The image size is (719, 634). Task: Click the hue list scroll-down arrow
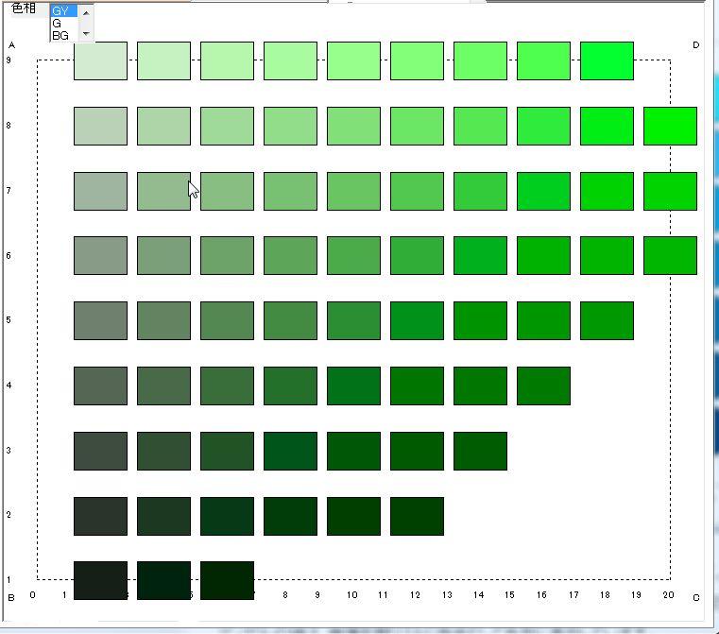coord(86,33)
